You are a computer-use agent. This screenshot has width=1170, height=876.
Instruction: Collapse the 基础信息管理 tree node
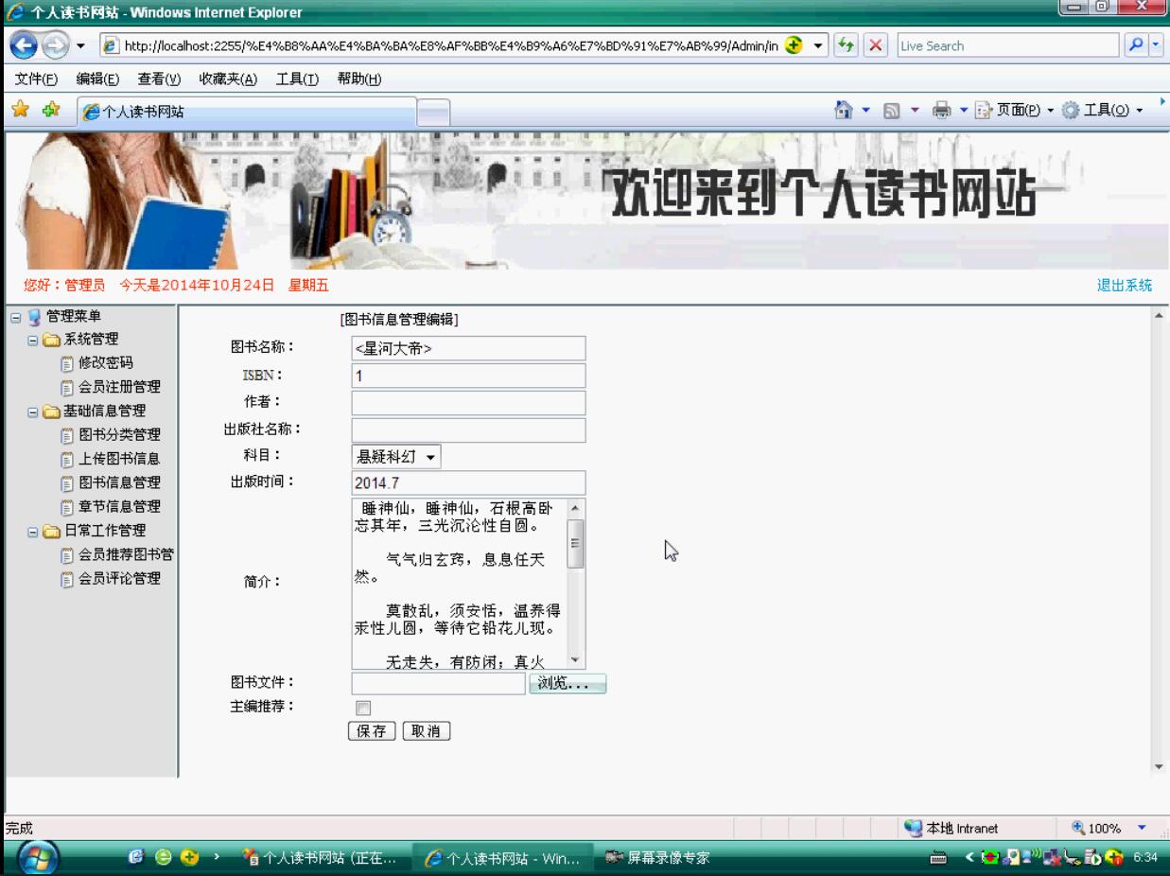point(34,412)
